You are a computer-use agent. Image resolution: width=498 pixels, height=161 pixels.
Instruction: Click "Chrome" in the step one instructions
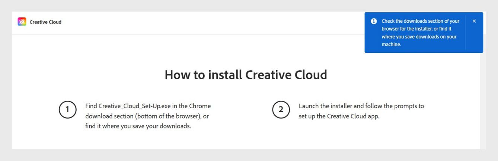pyautogui.click(x=201, y=106)
